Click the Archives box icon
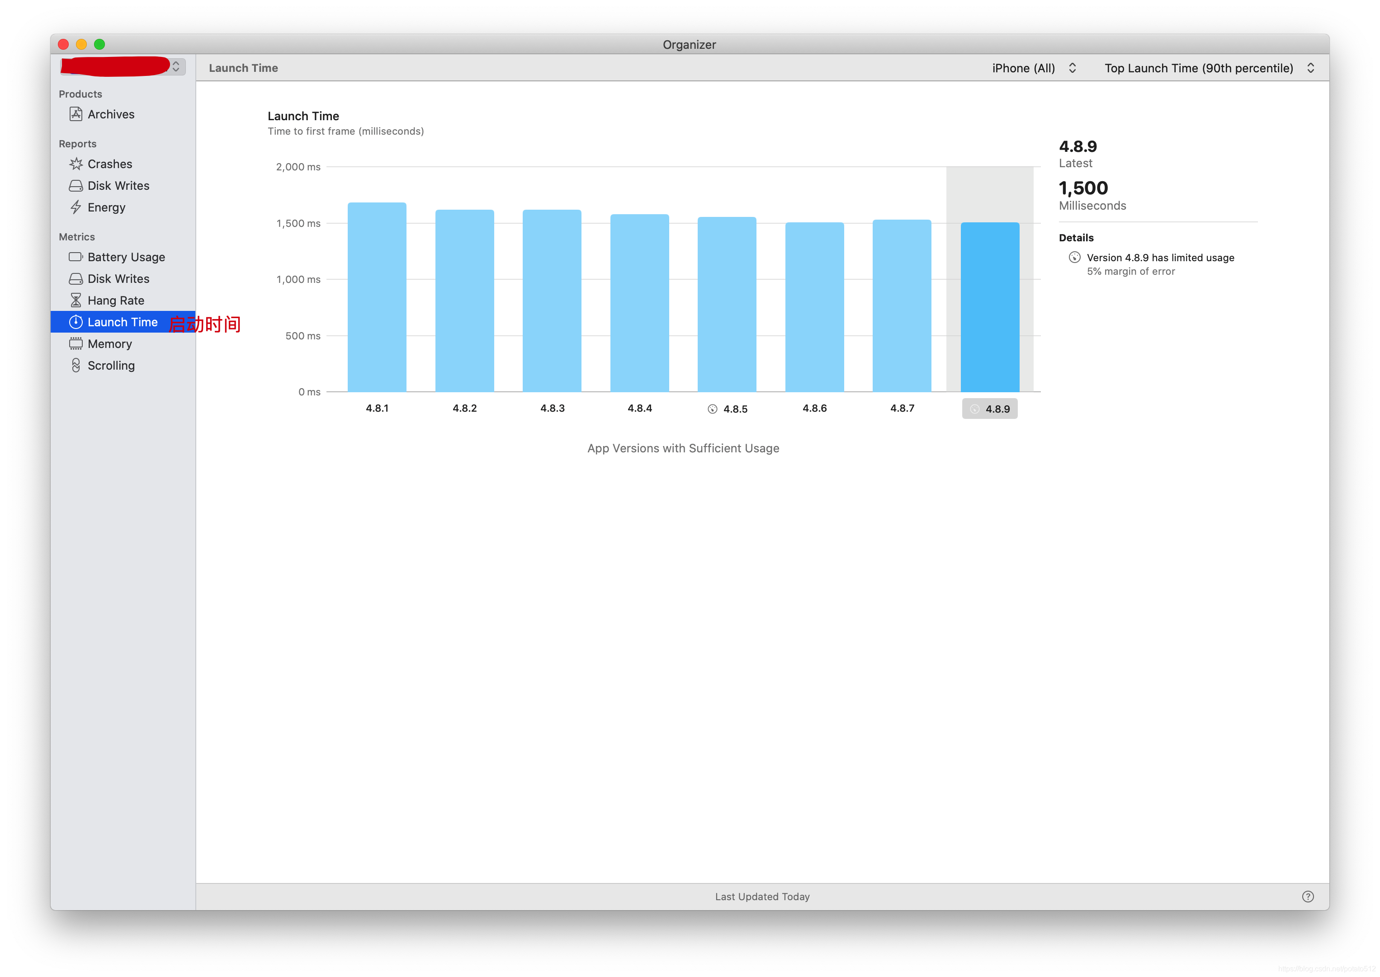 click(76, 114)
